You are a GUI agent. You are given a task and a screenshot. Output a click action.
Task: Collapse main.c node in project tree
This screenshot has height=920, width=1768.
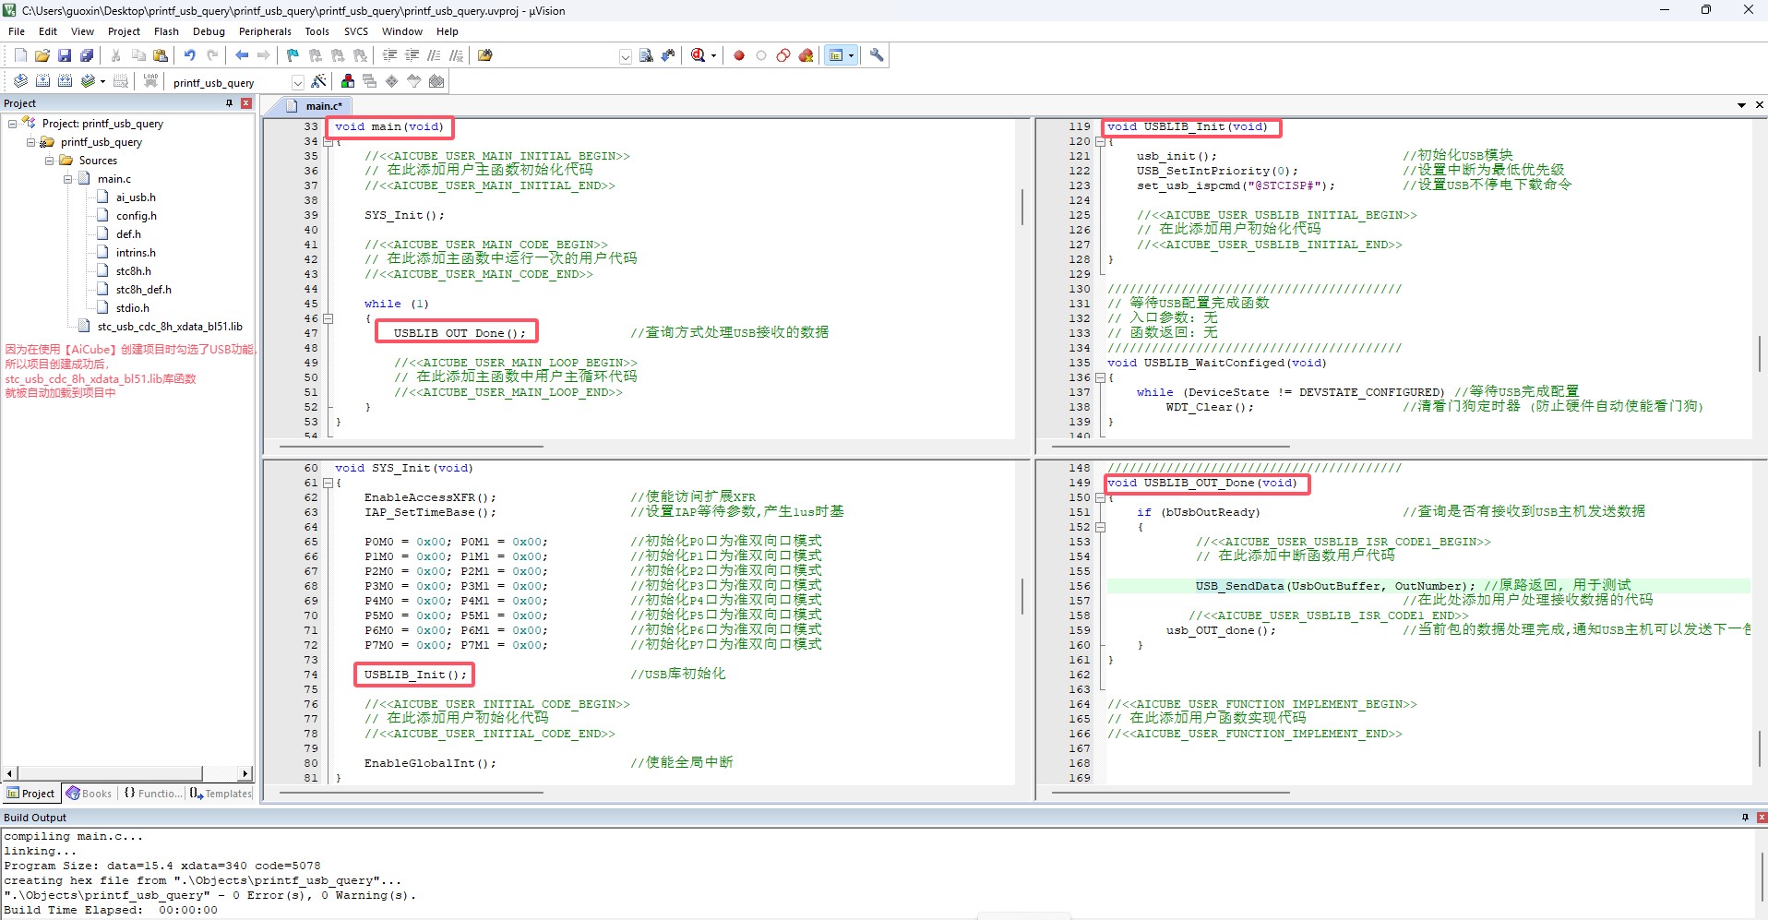coord(67,178)
